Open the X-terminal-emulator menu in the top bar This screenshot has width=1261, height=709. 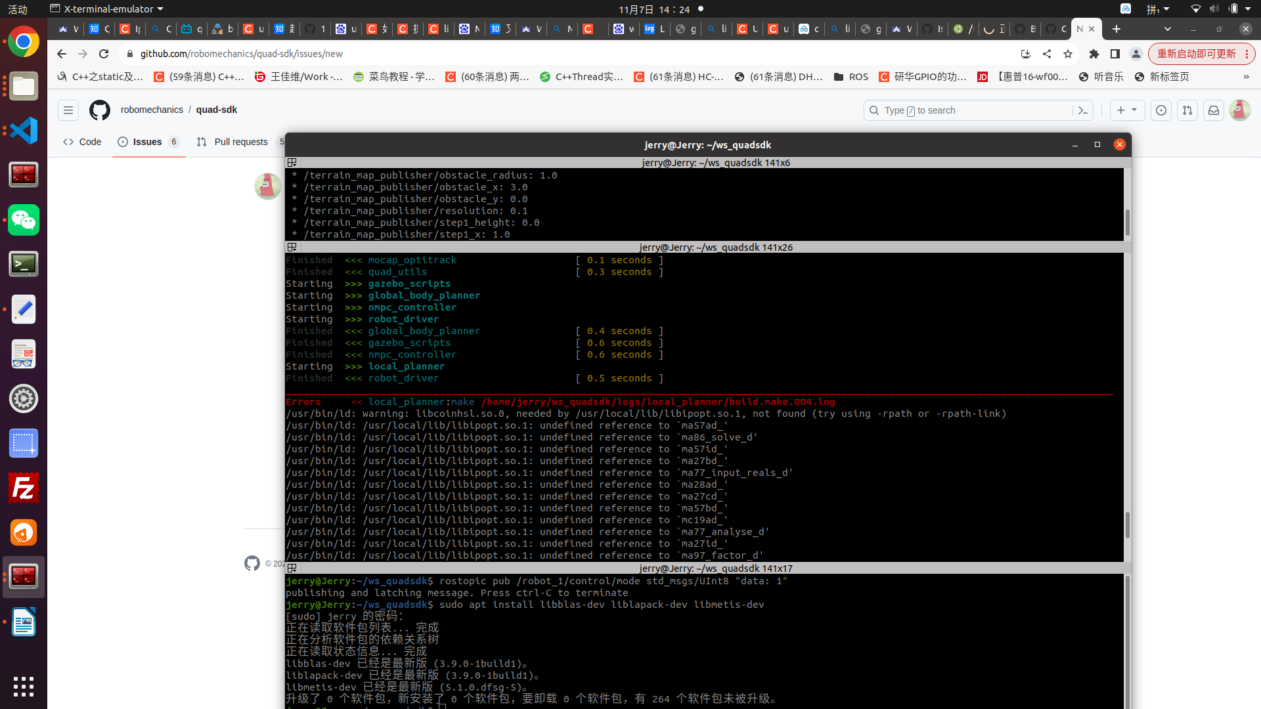click(x=105, y=9)
